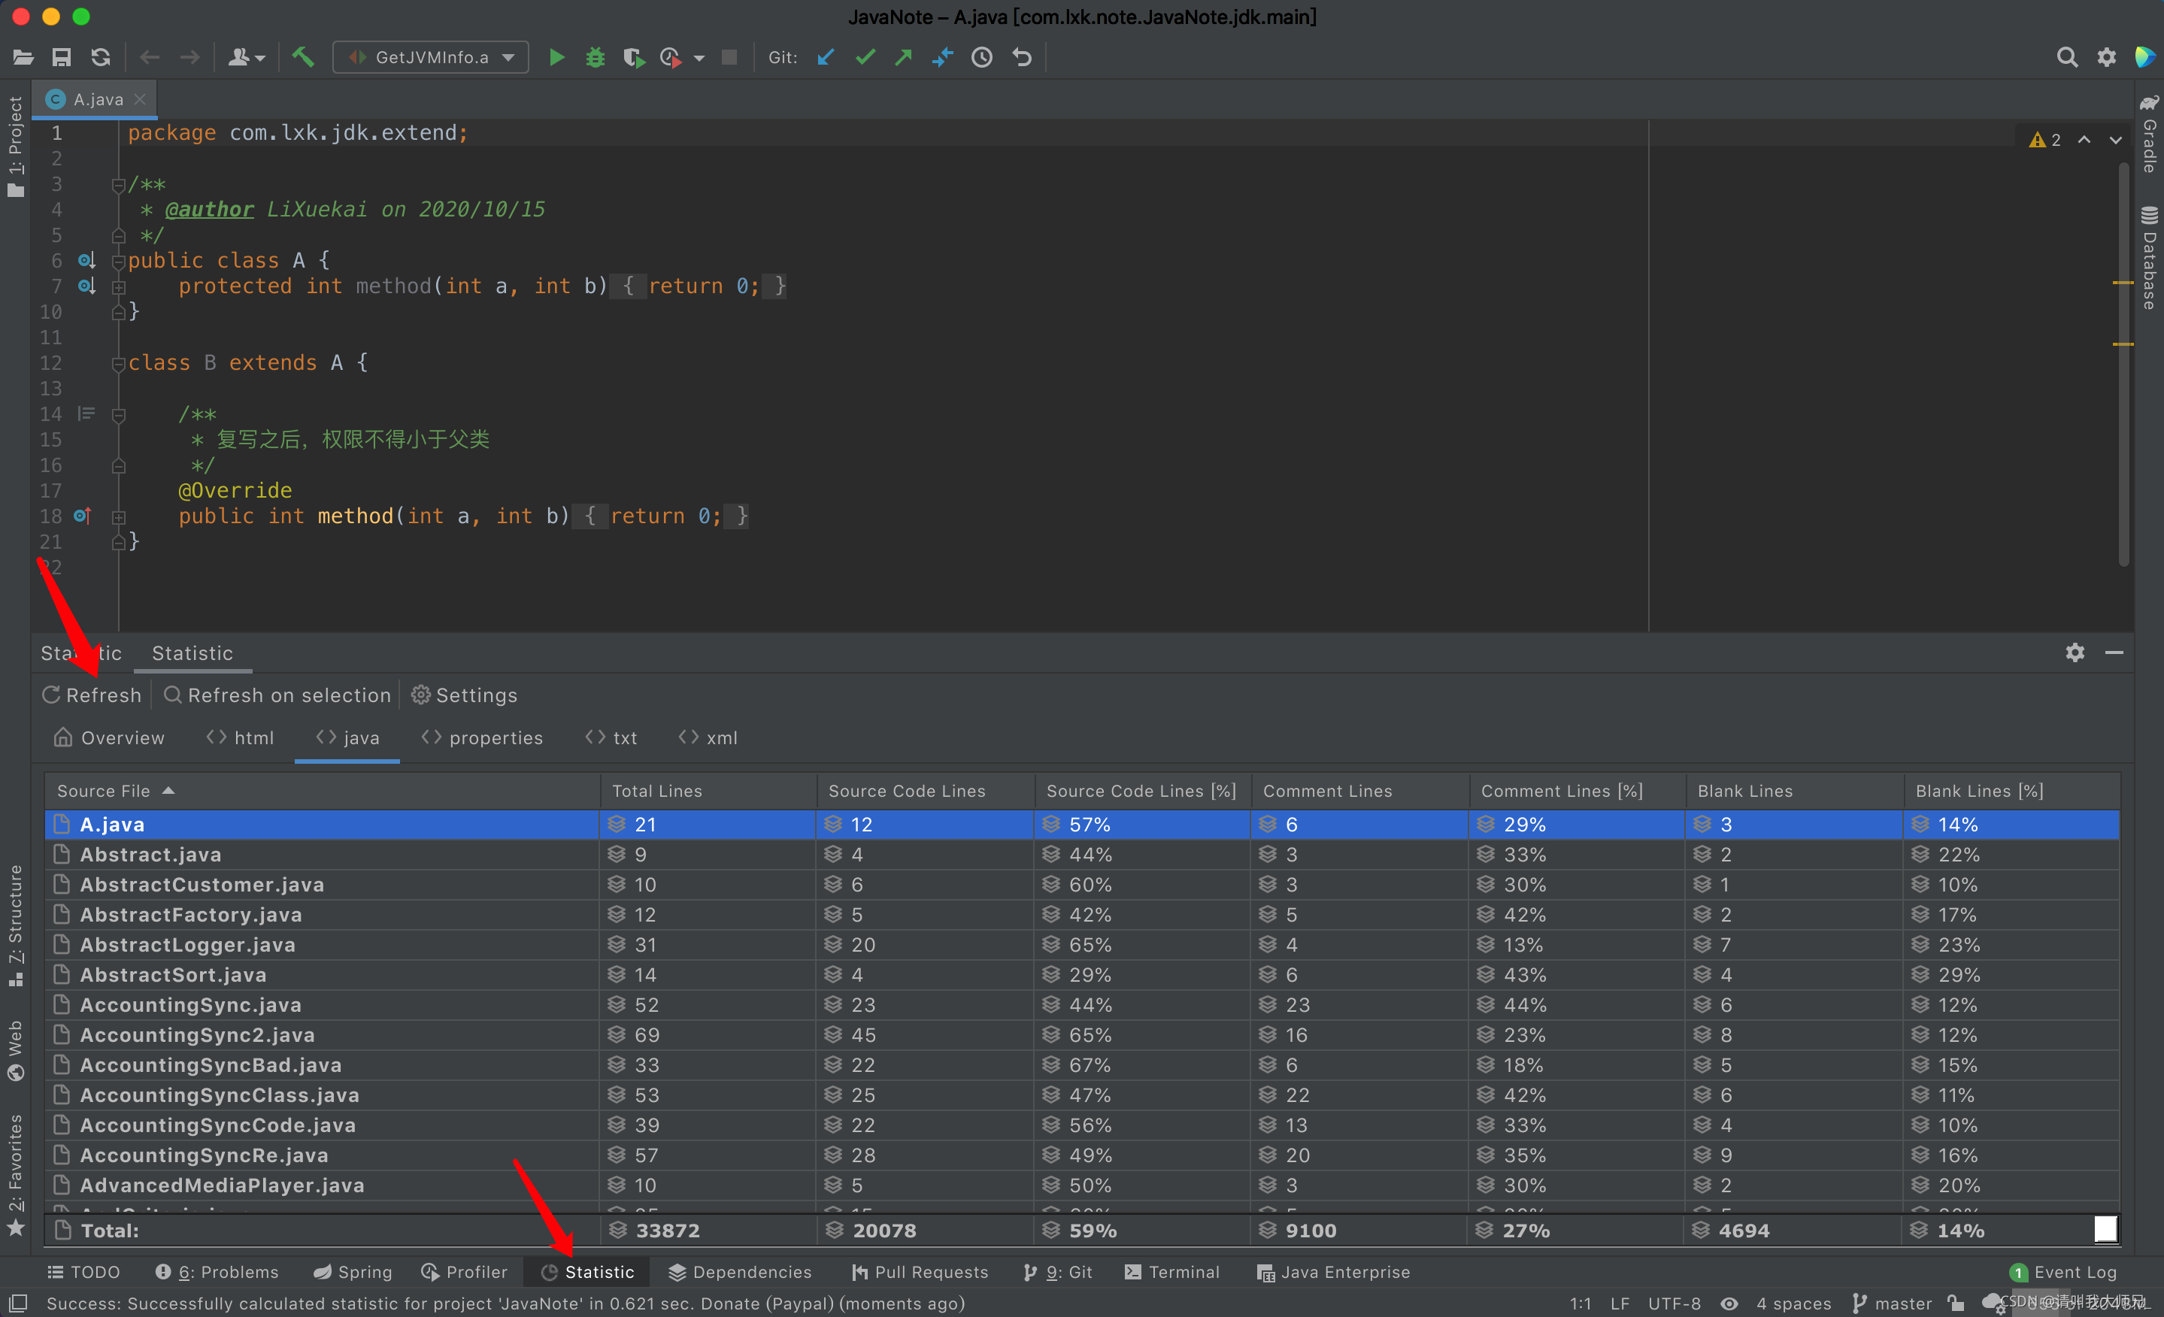Click the green Run button
Viewport: 2164px width, 1317px height.
click(x=556, y=57)
